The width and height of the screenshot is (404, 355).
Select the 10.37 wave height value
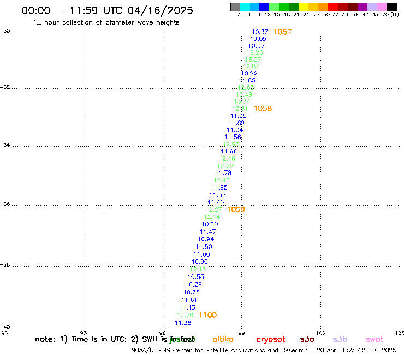pyautogui.click(x=260, y=32)
